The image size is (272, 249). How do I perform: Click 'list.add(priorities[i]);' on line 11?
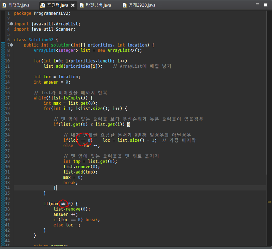tap(73, 66)
